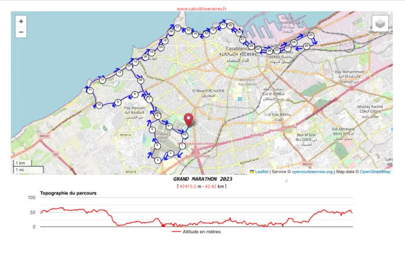Click the GRAND MARATHON 2023 title
The height and width of the screenshot is (254, 405).
[202, 179]
